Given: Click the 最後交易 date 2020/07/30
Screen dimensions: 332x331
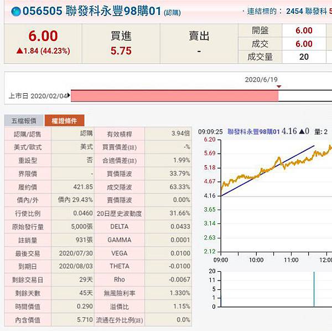Looking at the screenshot, I should coord(76,253).
